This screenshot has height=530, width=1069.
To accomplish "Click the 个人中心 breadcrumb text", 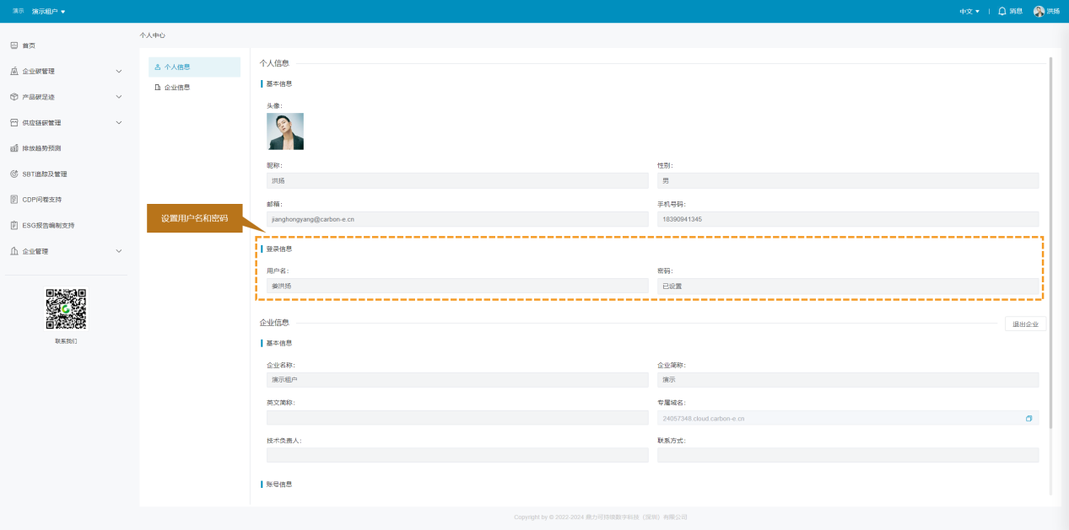I will (x=153, y=35).
